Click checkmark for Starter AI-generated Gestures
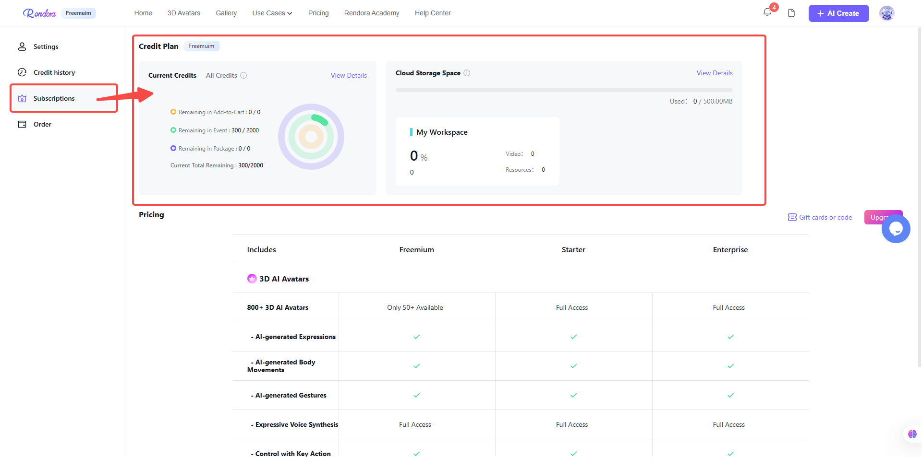Viewport: 922px width, 457px height. pyautogui.click(x=573, y=395)
